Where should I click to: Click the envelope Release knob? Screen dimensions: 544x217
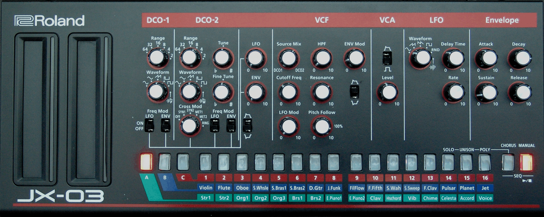tap(520, 92)
